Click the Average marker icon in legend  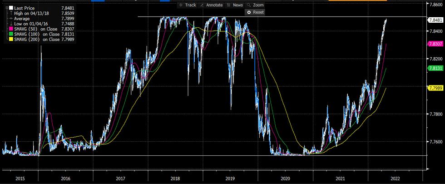11,19
